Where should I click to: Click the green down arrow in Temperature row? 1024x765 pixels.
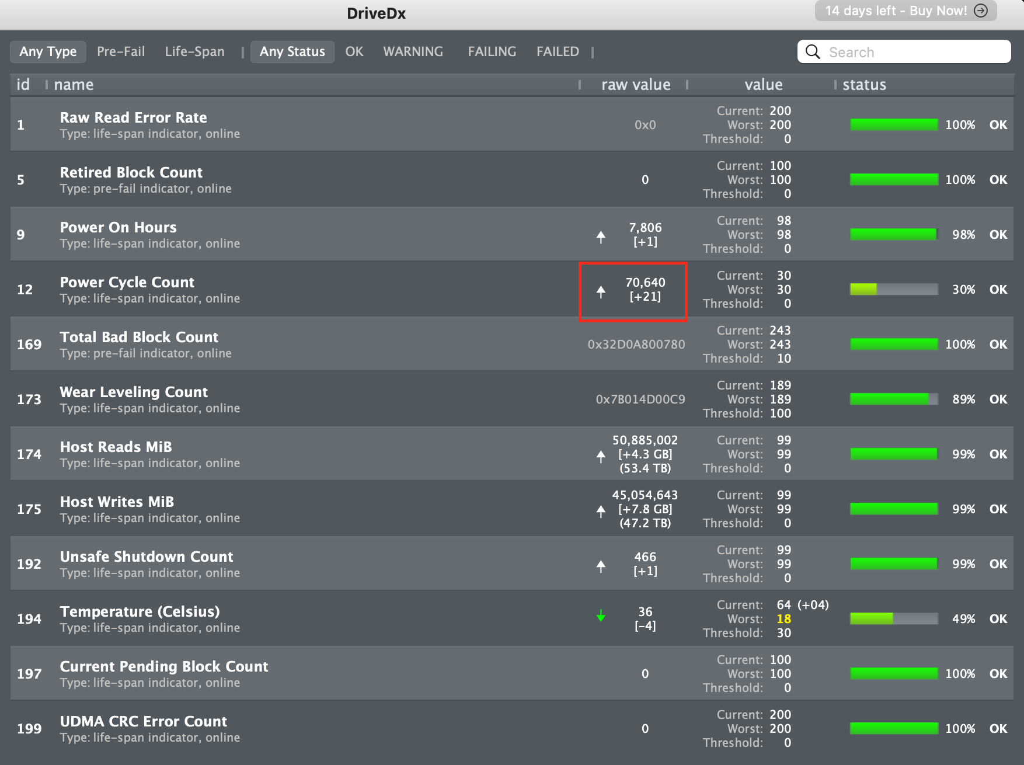tap(601, 616)
